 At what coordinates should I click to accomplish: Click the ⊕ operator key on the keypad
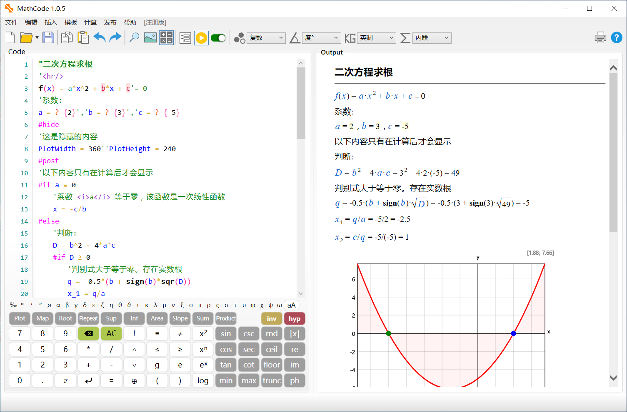click(x=134, y=380)
